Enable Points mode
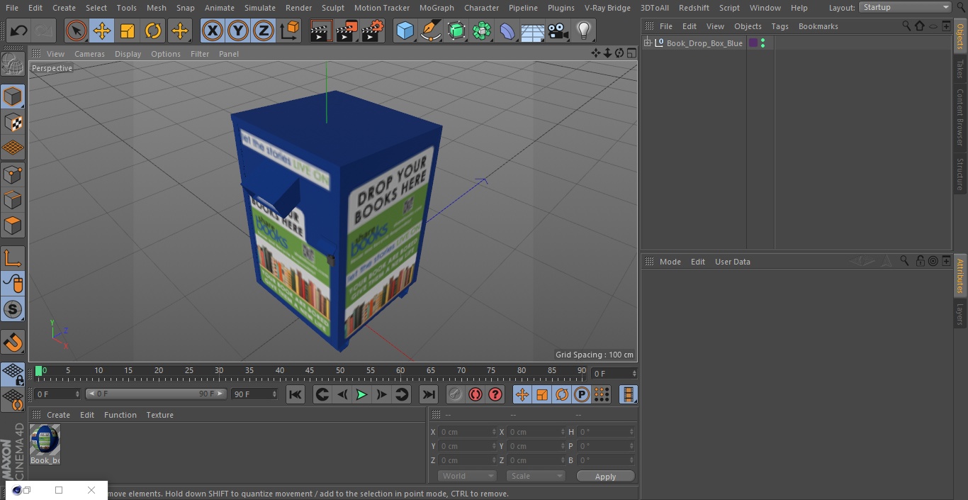 (x=13, y=174)
